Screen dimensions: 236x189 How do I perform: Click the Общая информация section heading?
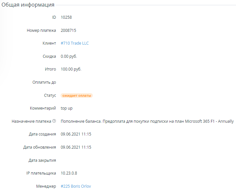(x=28, y=5)
